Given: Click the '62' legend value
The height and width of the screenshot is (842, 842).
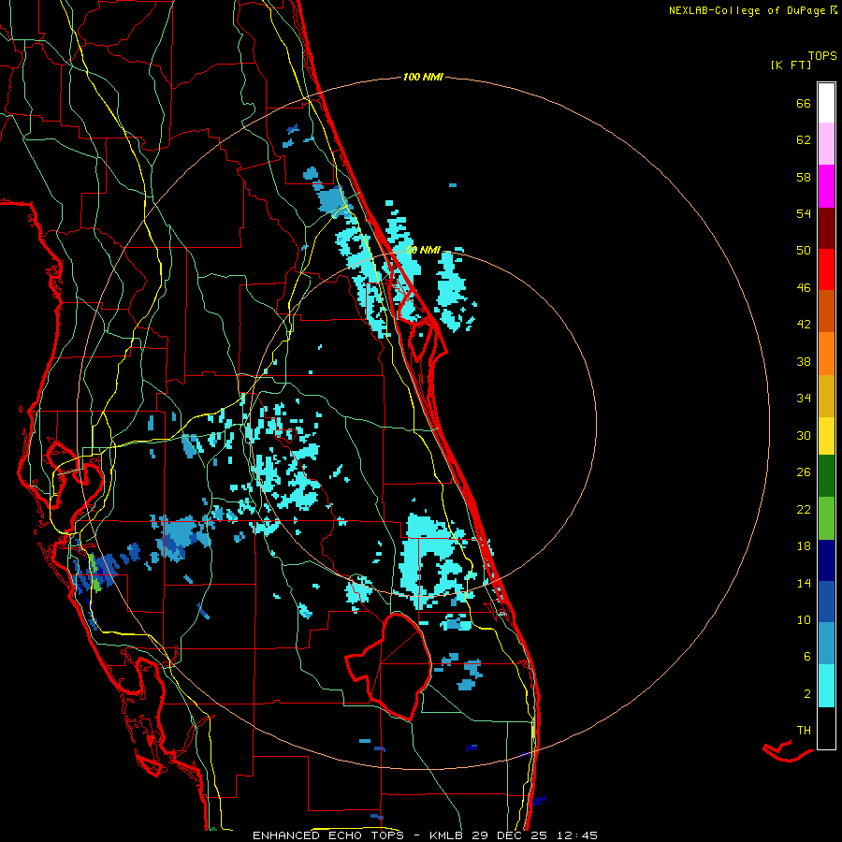Looking at the screenshot, I should pos(804,140).
